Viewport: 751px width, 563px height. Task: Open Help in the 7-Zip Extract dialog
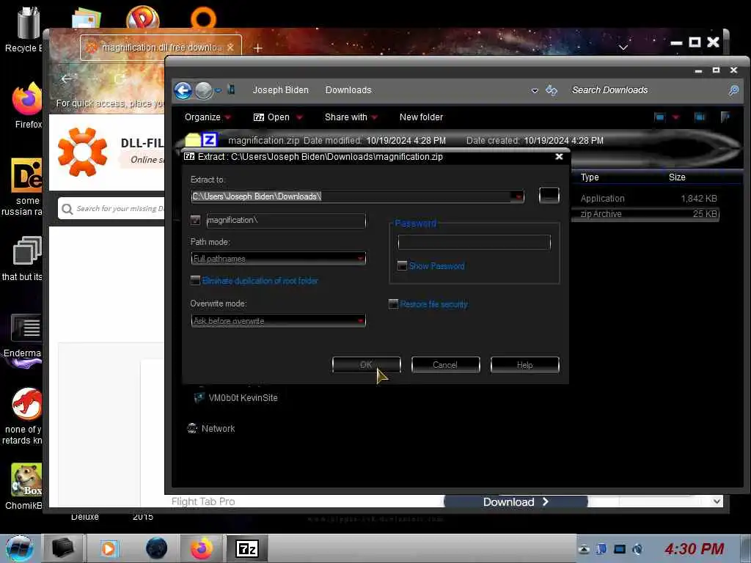pos(524,365)
